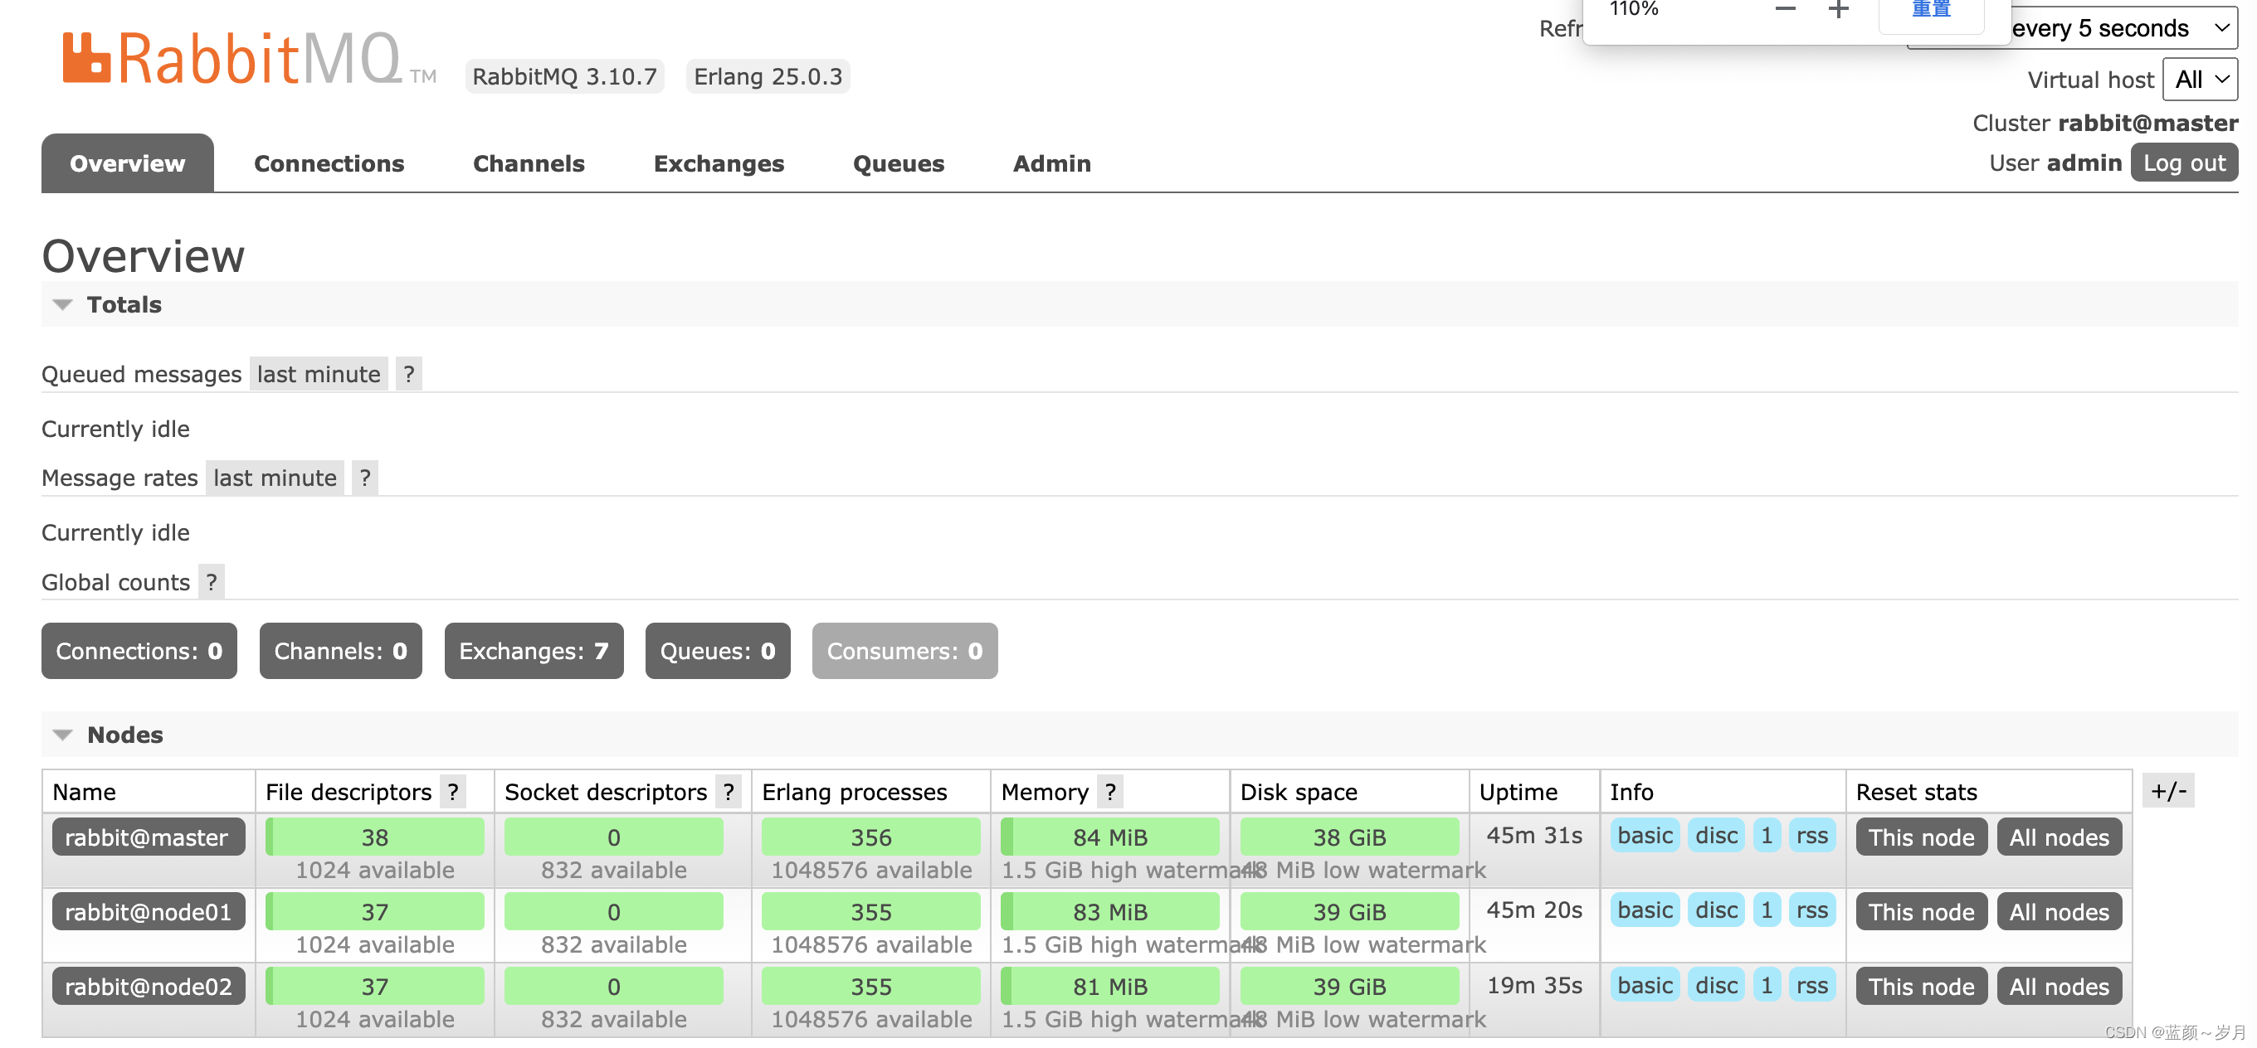Collapse the Totals section

62,304
